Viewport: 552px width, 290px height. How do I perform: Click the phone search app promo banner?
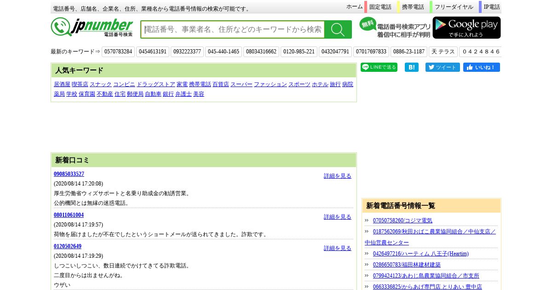click(x=395, y=28)
